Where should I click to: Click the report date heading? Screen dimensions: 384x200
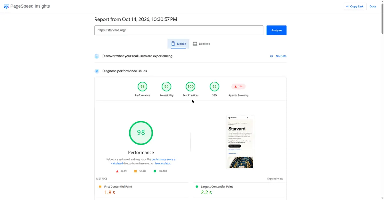point(136,20)
